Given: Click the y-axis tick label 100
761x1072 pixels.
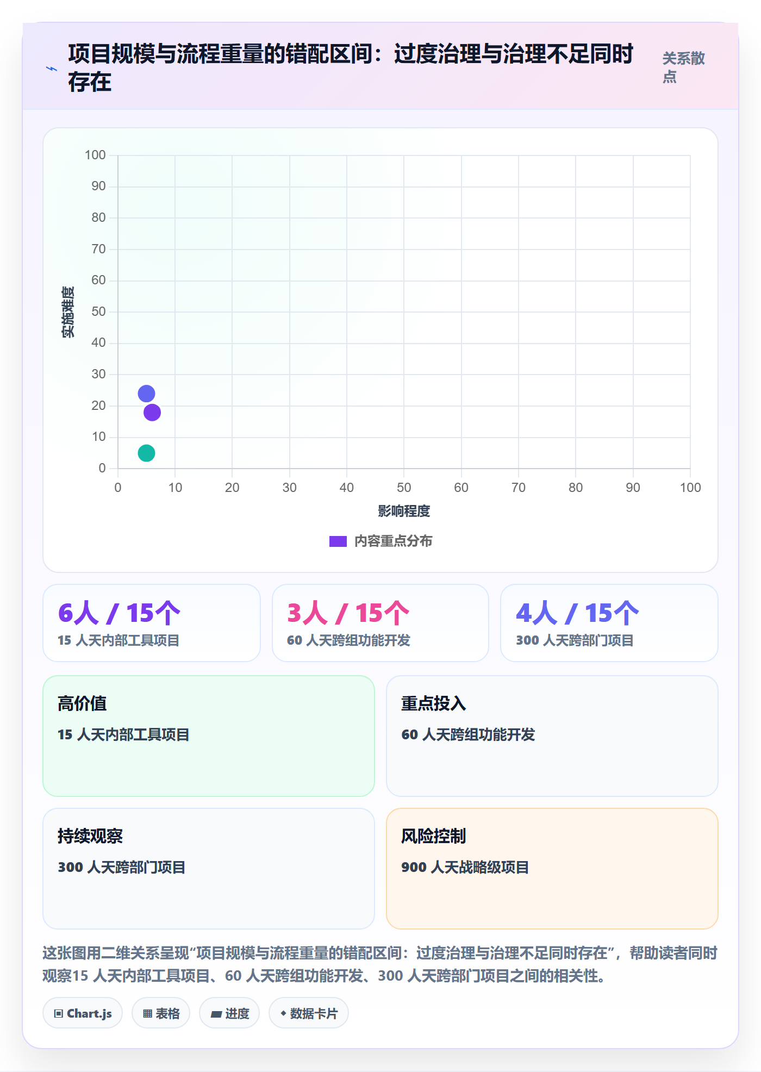Looking at the screenshot, I should pyautogui.click(x=95, y=155).
